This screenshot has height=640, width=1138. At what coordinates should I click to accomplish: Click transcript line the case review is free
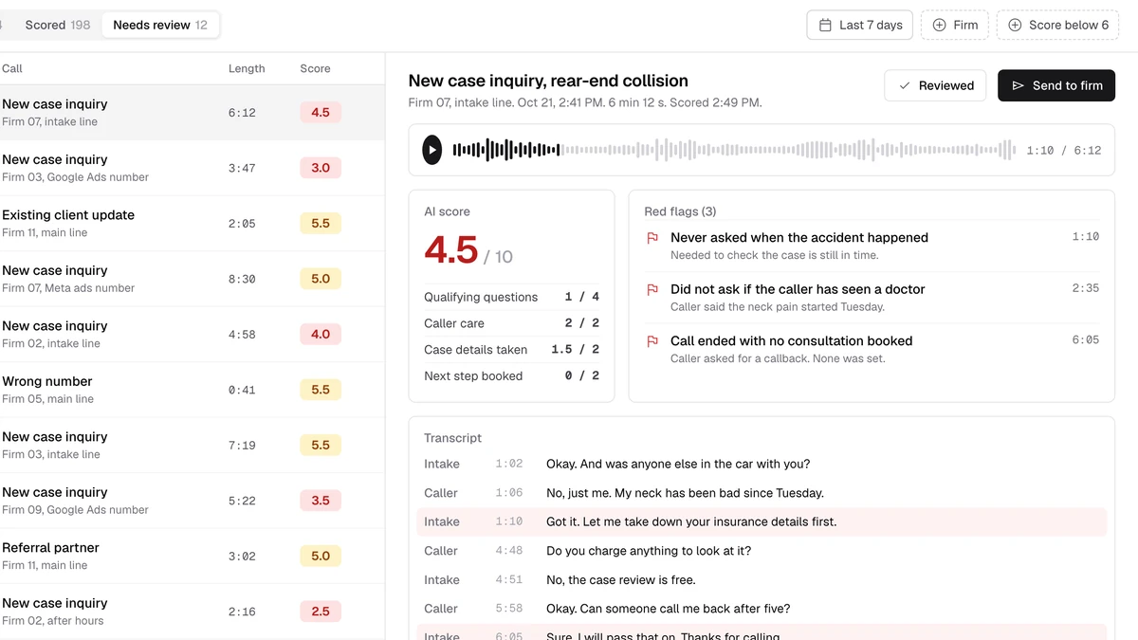[x=762, y=579]
